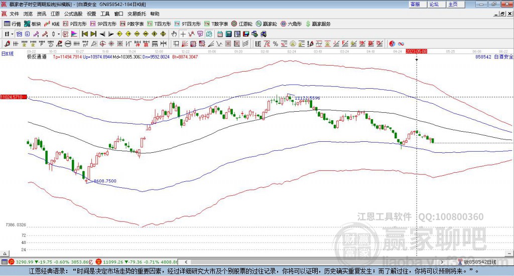Open the P四方形 tool
Viewport: 514px width, 276px height.
[x=75, y=24]
